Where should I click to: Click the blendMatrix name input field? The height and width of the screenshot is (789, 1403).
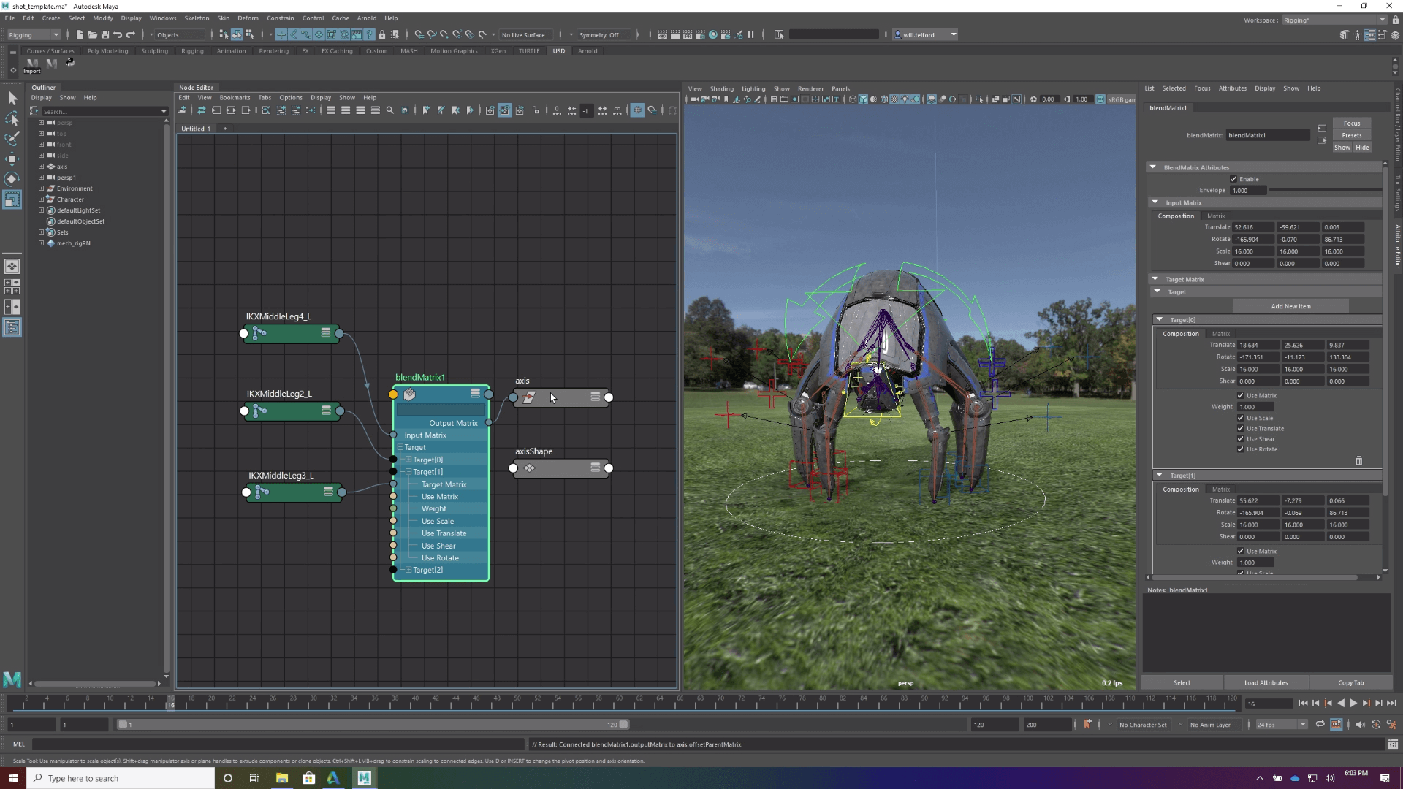(x=1267, y=135)
